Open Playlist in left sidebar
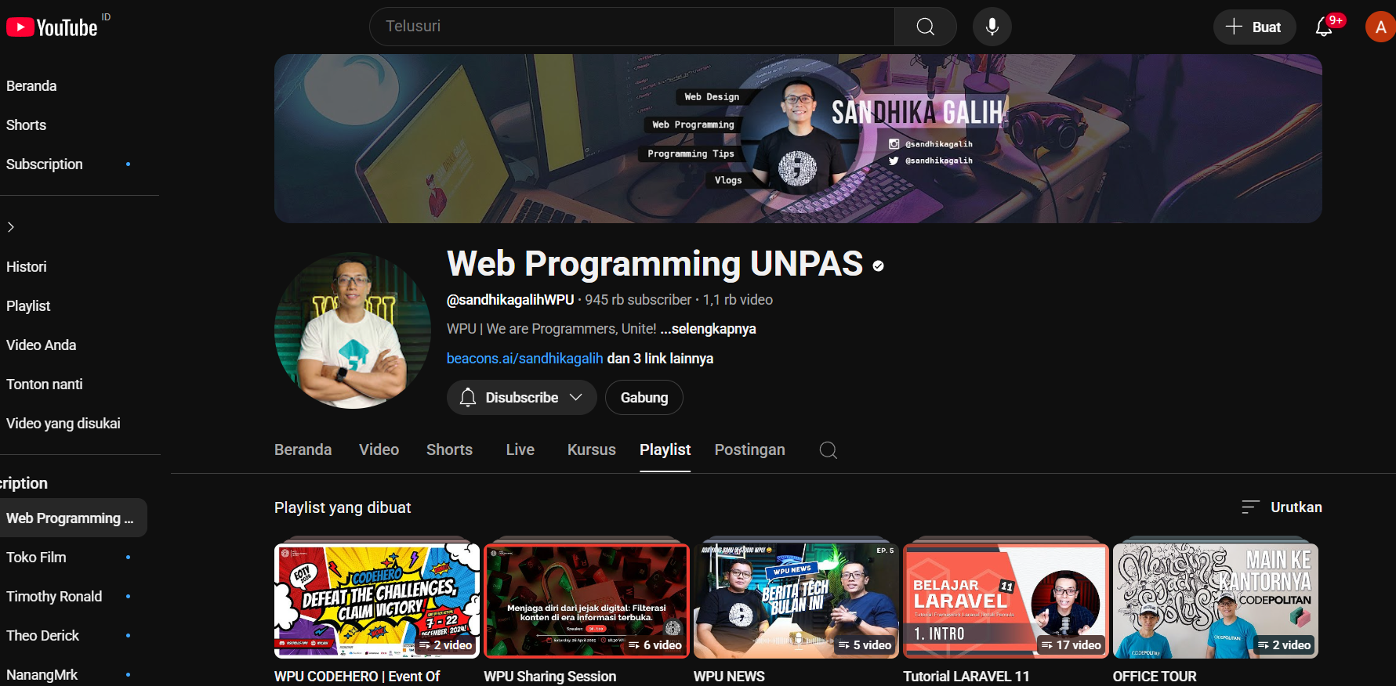This screenshot has width=1396, height=686. [28, 306]
